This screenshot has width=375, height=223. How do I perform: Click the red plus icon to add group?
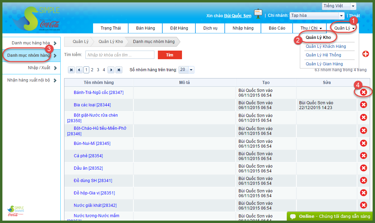(x=366, y=54)
